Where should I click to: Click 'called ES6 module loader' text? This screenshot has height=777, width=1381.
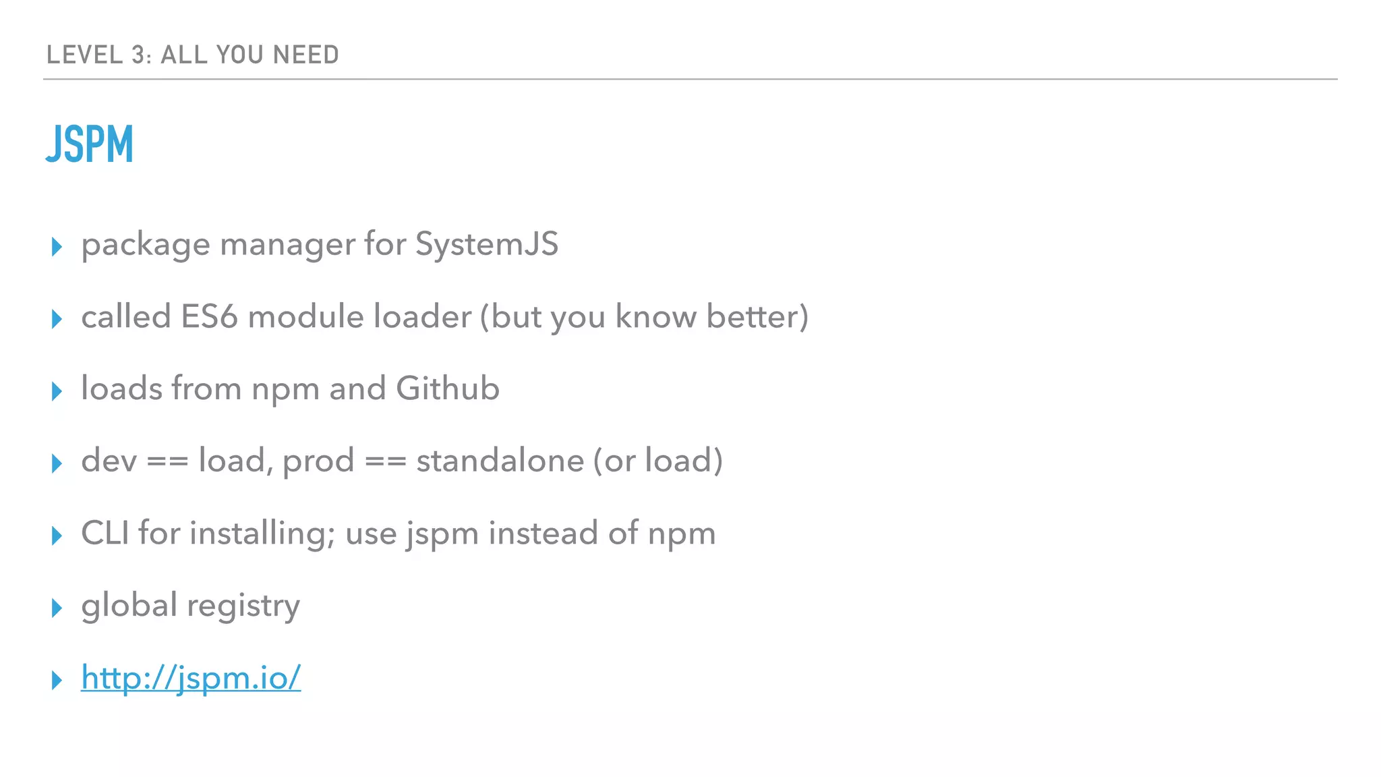276,317
